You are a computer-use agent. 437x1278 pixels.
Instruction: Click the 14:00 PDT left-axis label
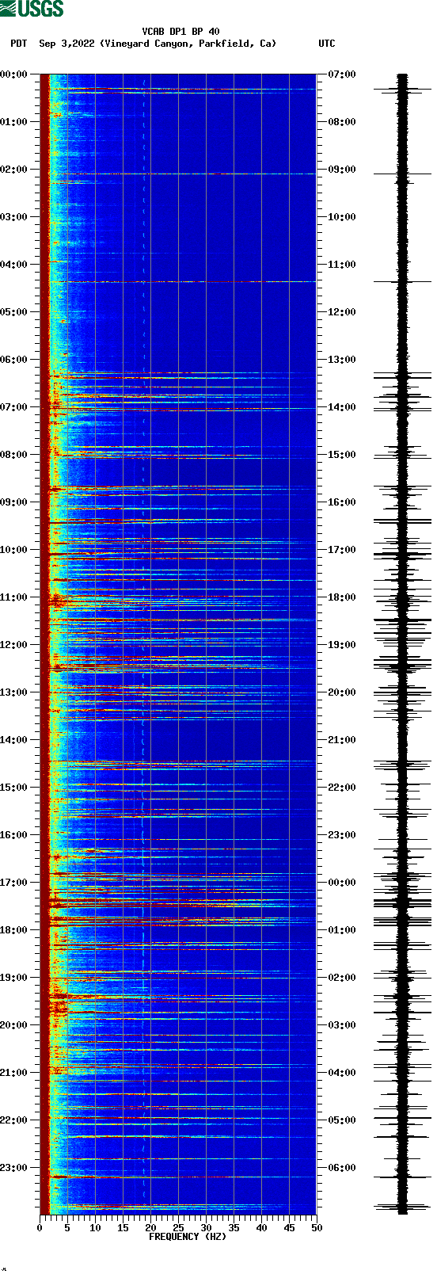[14, 740]
